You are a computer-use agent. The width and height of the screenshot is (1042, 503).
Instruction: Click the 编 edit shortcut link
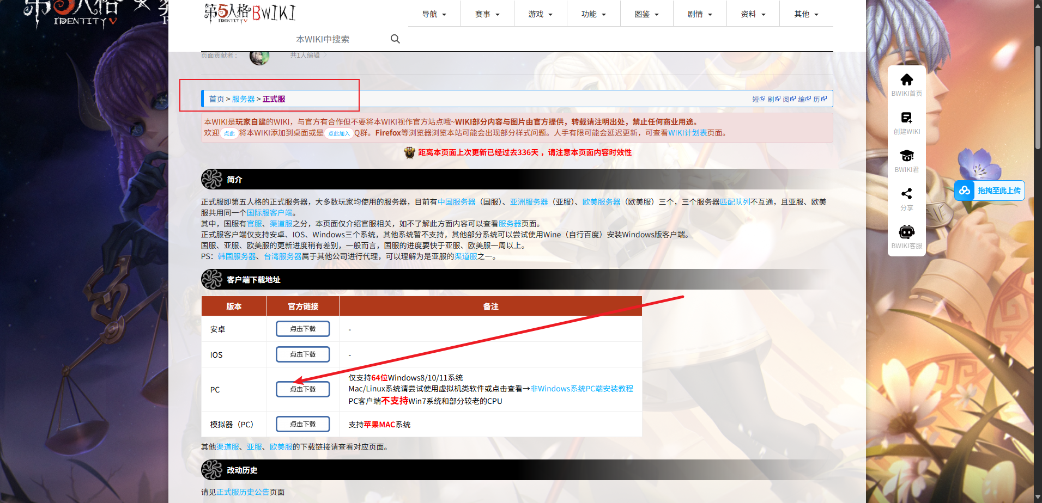[804, 99]
